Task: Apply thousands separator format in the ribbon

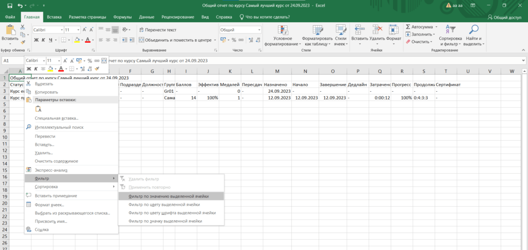Action: point(241,40)
